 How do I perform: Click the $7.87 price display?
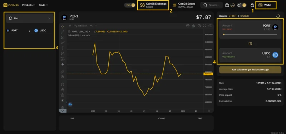[x=203, y=17]
